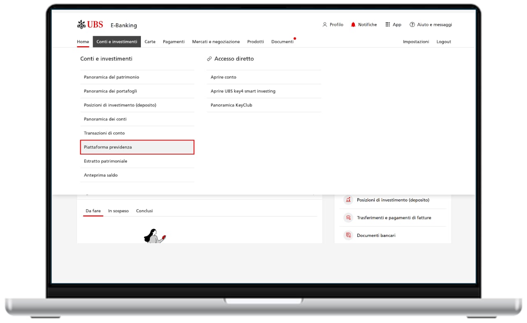Click the Notifiche bell icon
Viewport: 527px width, 323px height.
coord(353,25)
